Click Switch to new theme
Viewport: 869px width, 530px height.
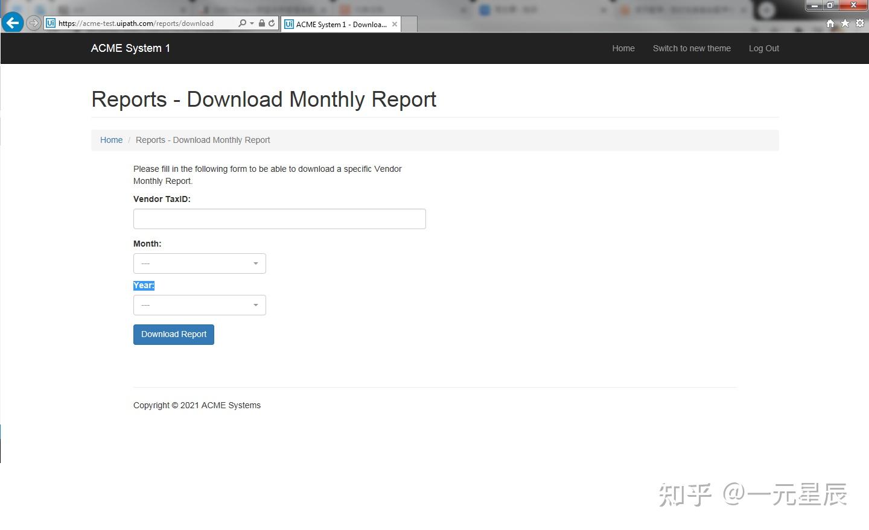coord(692,48)
